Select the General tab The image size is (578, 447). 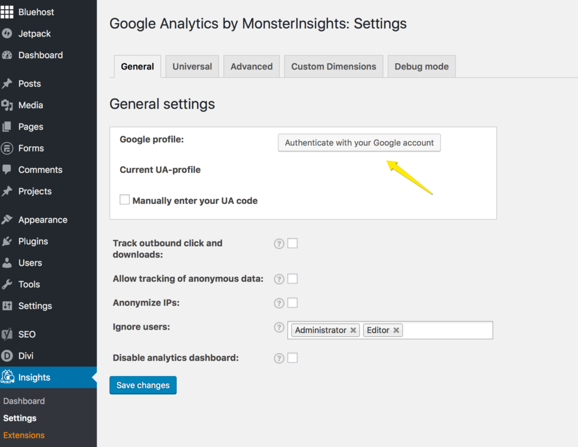tap(138, 67)
